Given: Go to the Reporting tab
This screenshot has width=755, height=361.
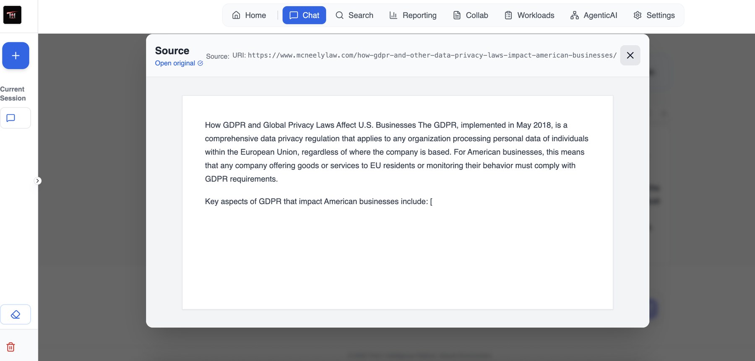Looking at the screenshot, I should pos(413,16).
